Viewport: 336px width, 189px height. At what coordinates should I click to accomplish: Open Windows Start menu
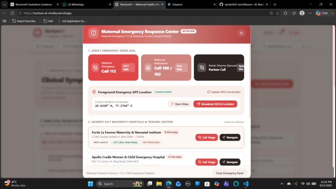(90, 184)
